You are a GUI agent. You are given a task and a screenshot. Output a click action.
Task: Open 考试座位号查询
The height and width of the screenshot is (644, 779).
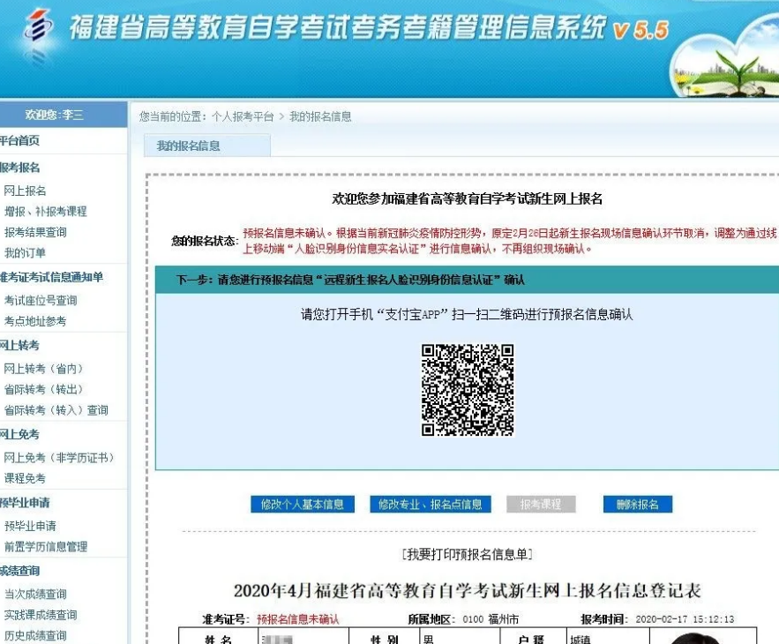click(41, 300)
